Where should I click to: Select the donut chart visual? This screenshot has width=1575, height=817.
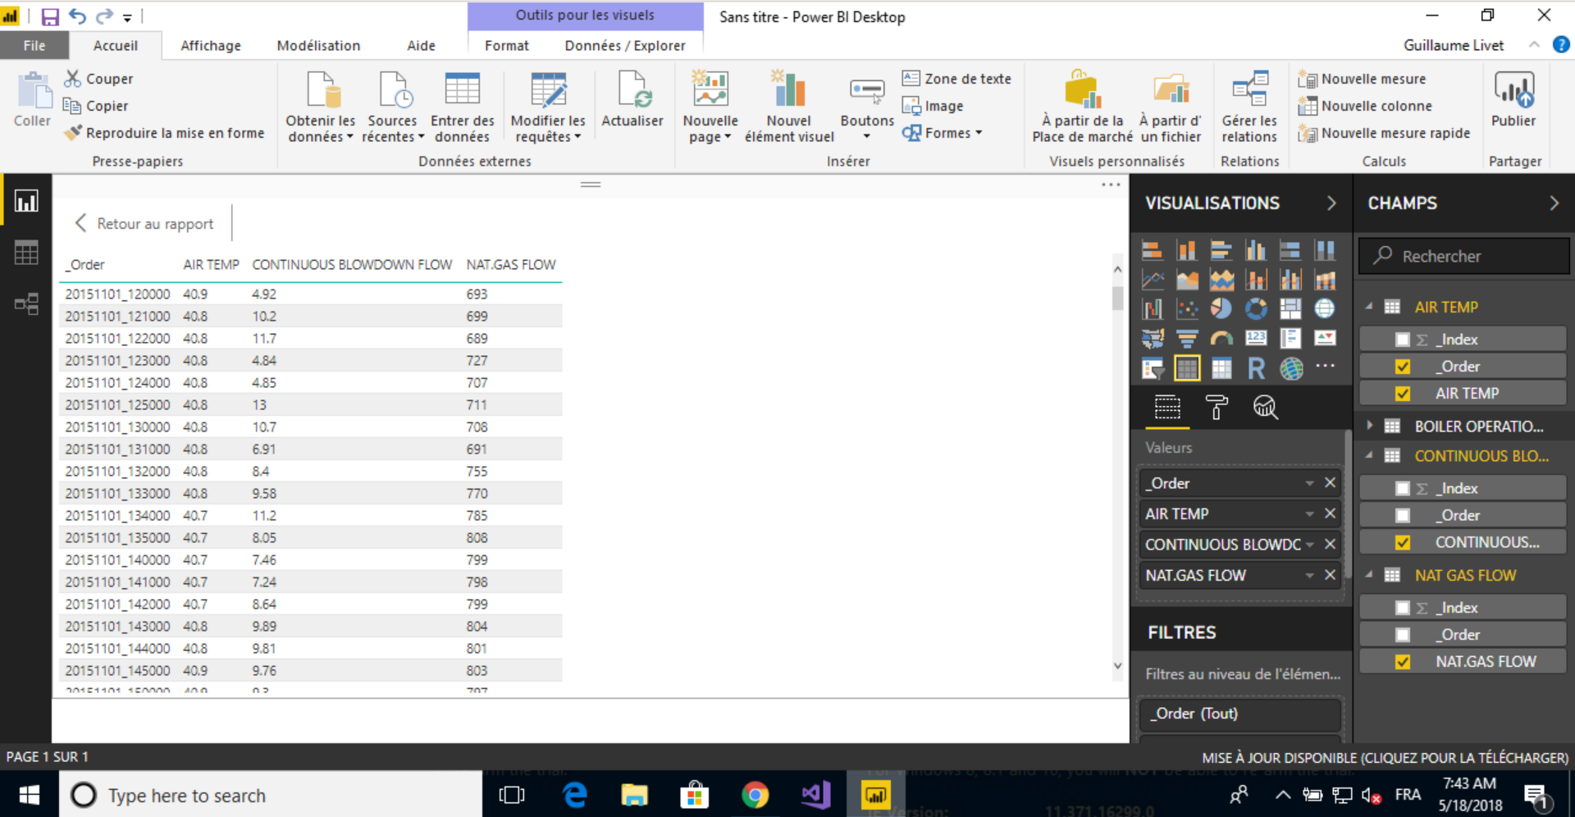click(1256, 308)
